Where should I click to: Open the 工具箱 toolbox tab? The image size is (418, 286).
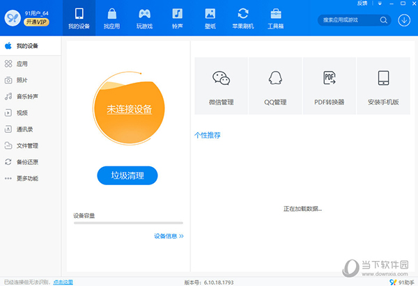276,18
